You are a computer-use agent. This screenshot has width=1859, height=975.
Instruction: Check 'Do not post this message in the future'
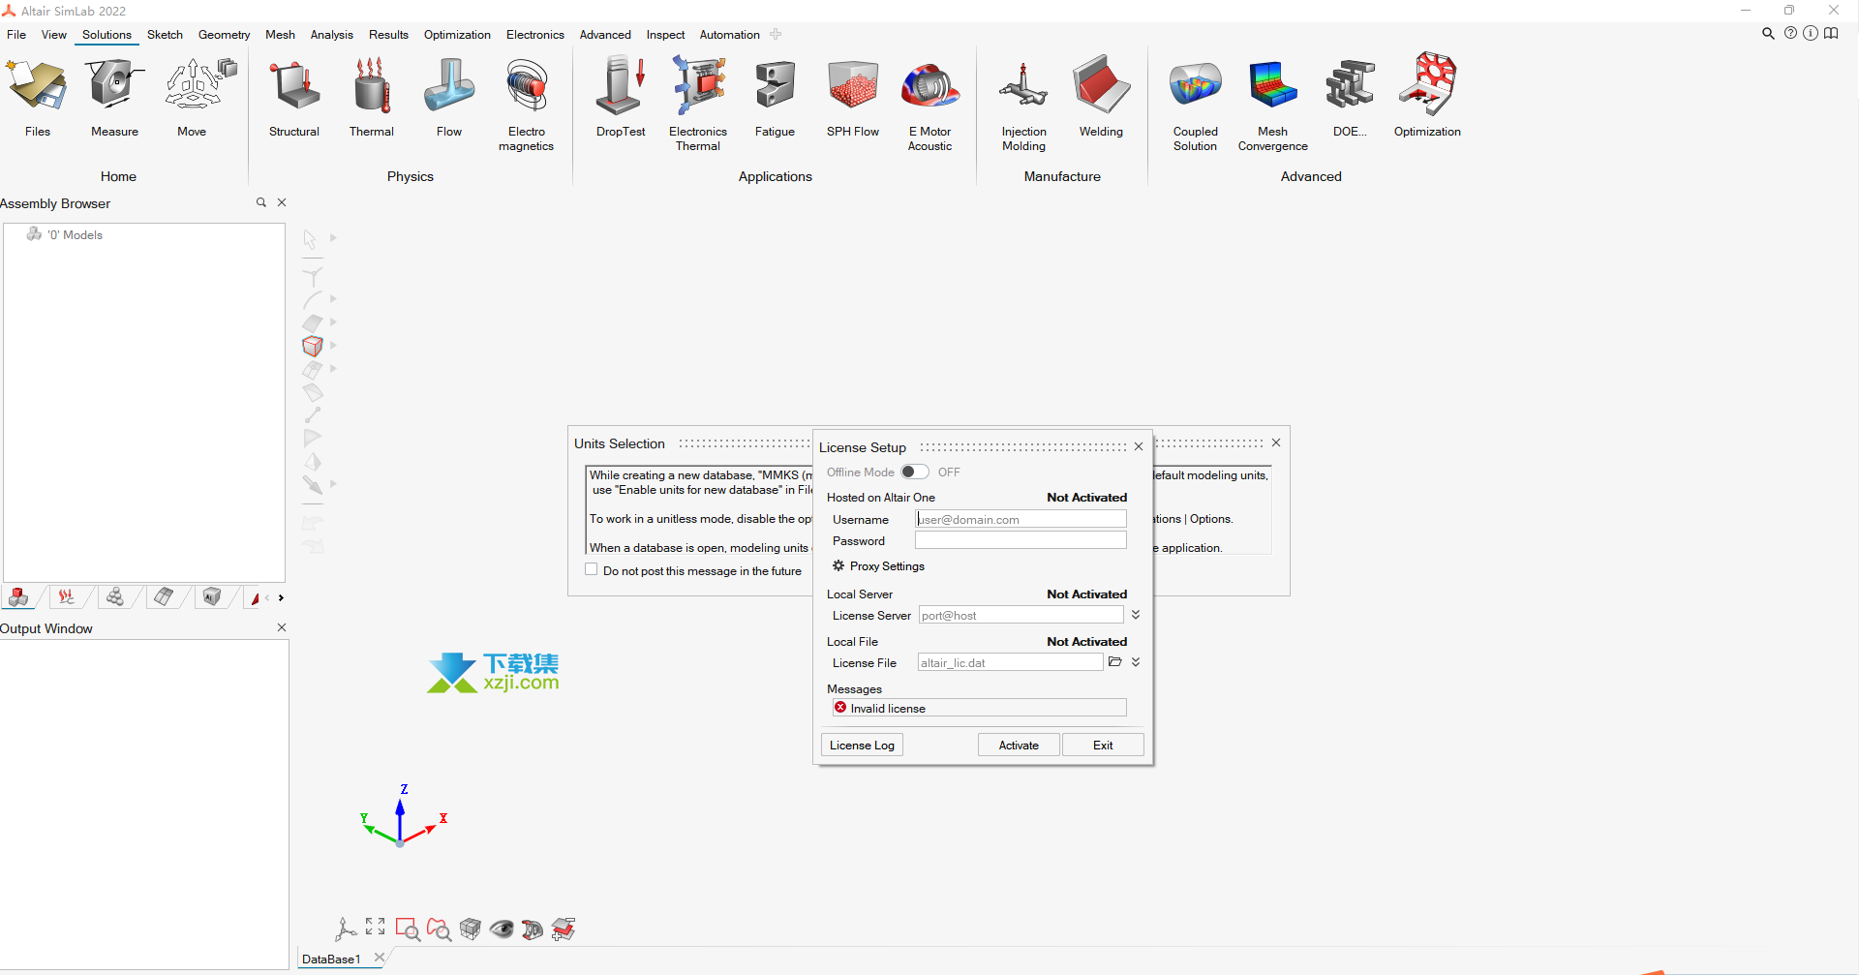[x=591, y=569]
